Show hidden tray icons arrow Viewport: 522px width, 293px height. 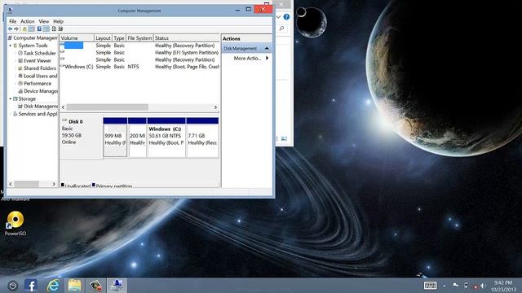[x=445, y=286]
